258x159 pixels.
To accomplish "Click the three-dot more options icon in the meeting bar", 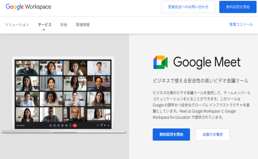I will tap(70, 126).
